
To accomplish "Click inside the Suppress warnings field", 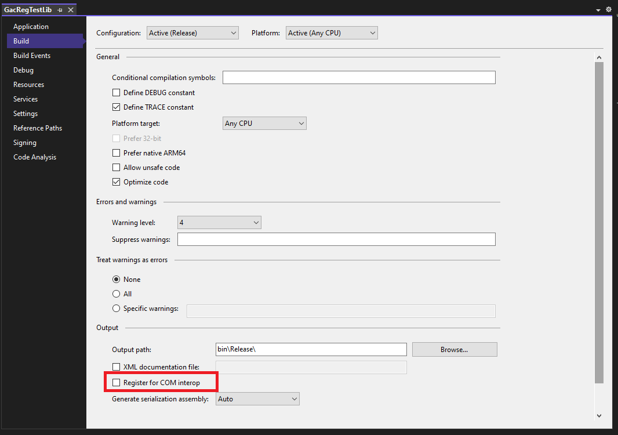I will (x=336, y=239).
